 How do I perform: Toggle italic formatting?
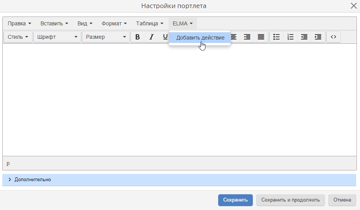151,37
